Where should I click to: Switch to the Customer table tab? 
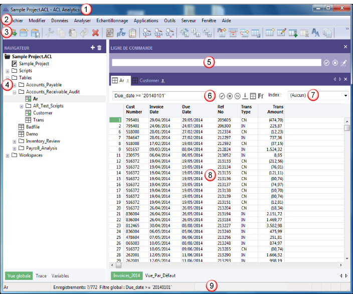pos(148,80)
